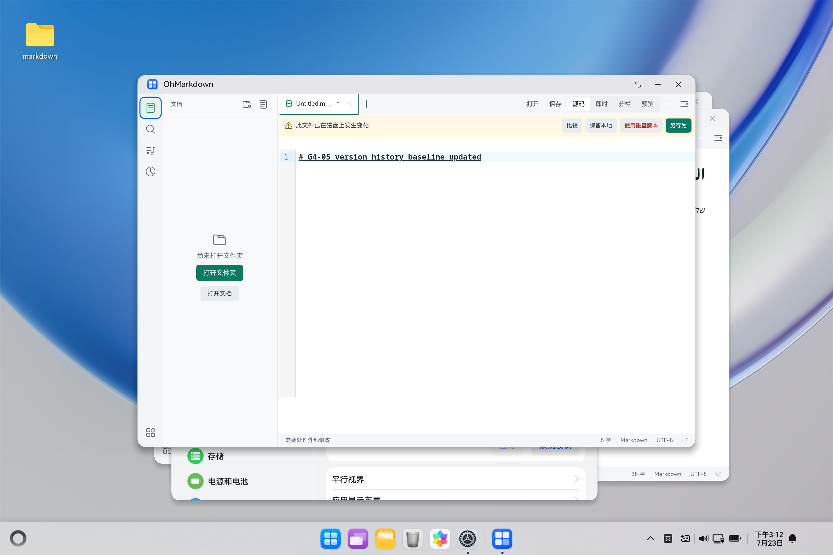Click the green 打开文件夹 button
Image resolution: width=833 pixels, height=555 pixels.
219,272
